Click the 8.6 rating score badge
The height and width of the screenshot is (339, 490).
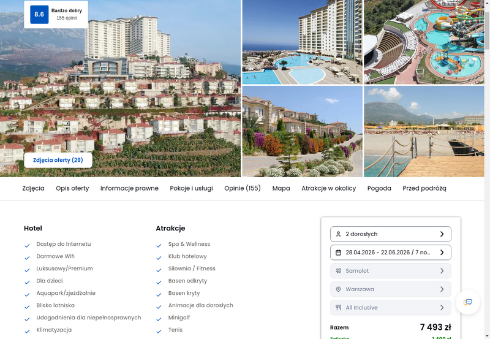click(39, 14)
